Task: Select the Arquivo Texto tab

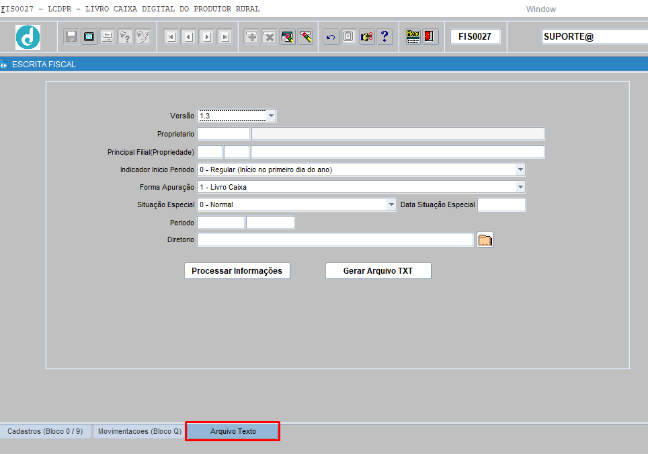Action: click(233, 431)
